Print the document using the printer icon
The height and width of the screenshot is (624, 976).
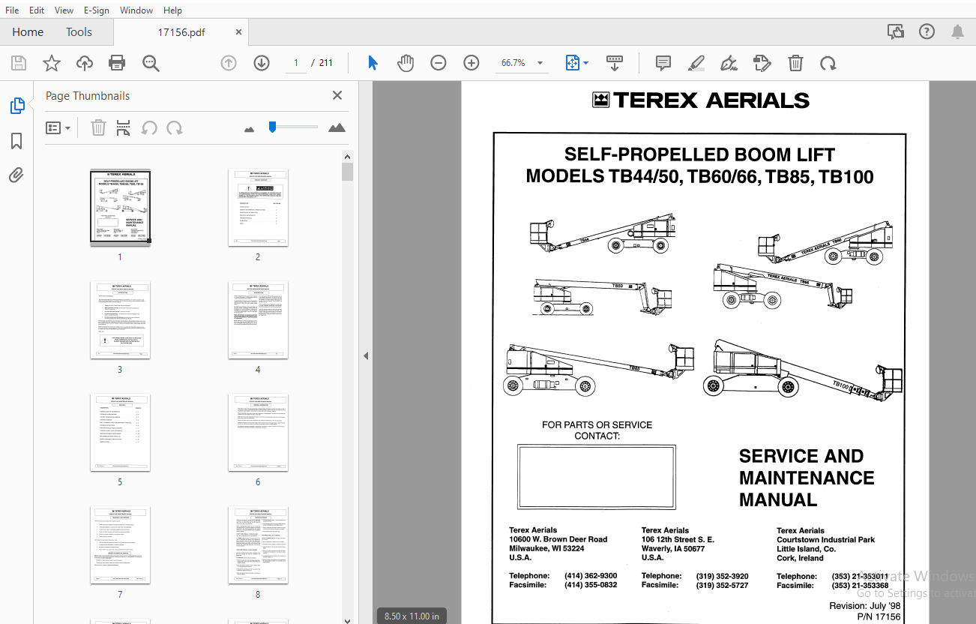[117, 63]
